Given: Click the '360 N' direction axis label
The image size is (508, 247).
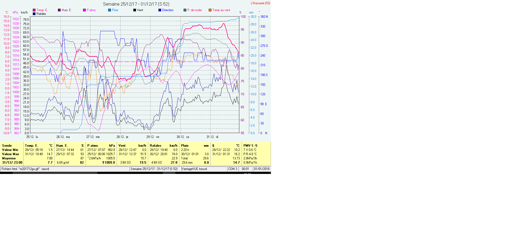Looking at the screenshot, I should click(264, 17).
